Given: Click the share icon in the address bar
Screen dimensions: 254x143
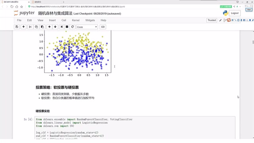Looking at the screenshot, I should [234, 6].
